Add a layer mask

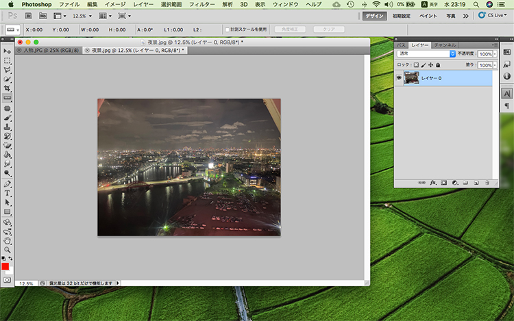(x=444, y=183)
